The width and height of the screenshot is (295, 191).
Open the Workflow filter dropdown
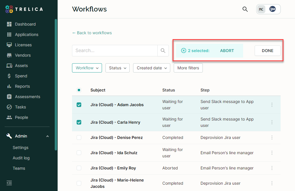[x=87, y=68]
